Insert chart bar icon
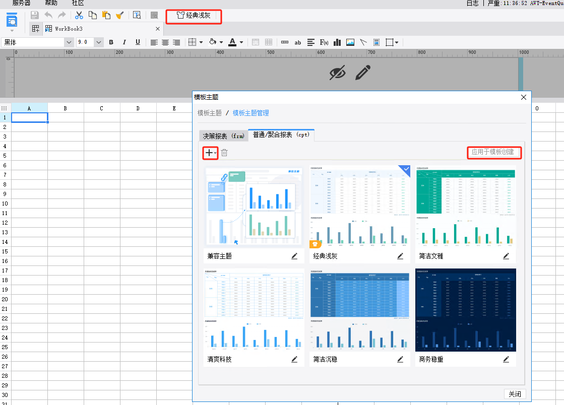This screenshot has width=564, height=405. (x=337, y=42)
